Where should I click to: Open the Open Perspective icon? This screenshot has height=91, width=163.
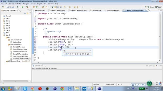point(145,7)
